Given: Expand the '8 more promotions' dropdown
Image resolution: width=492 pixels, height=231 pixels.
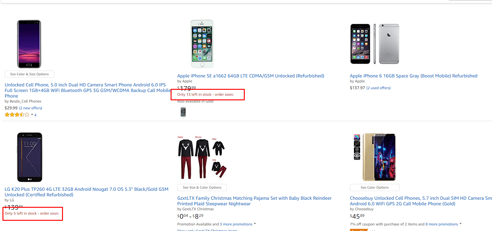Looking at the screenshot, I should point(460,224).
